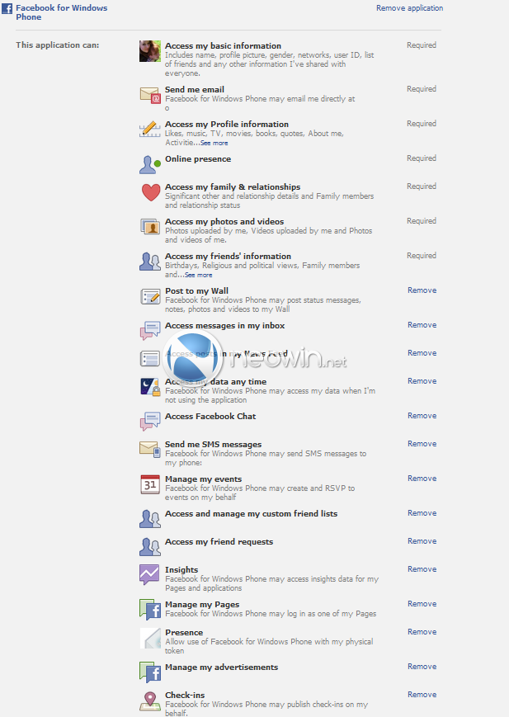Click the pencil ruler icon for Profile information
Screen dimensions: 509x717
[150, 130]
